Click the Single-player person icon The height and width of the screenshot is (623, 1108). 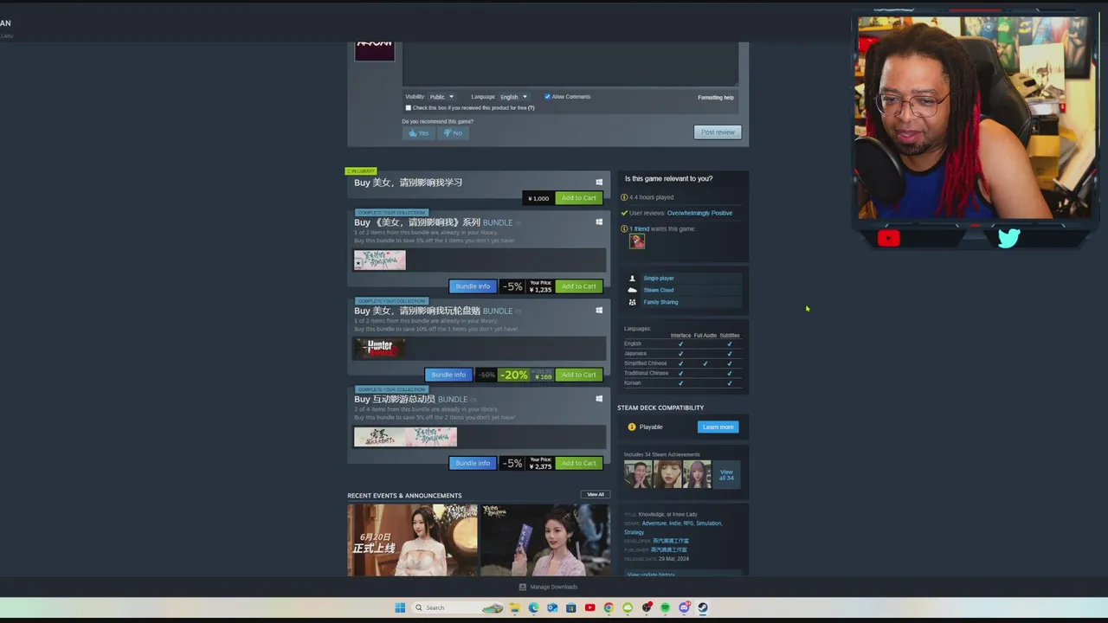tap(632, 279)
